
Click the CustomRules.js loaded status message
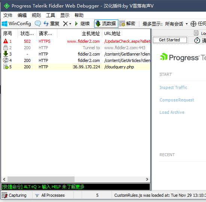[x=160, y=195]
